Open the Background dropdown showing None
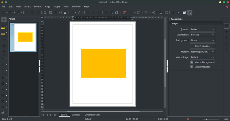This screenshot has height=121, width=230. pyautogui.click(x=202, y=40)
